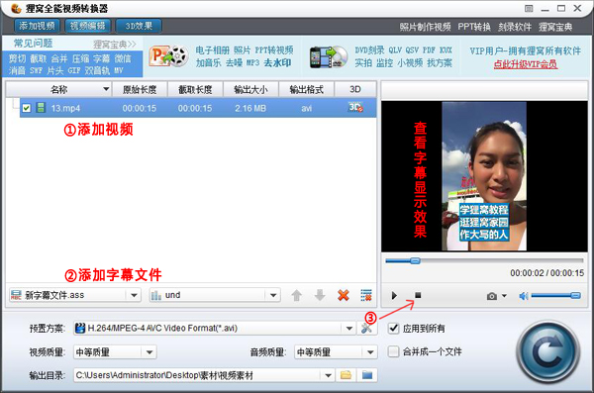
Task: Enable the 合并成一个文件 checkbox
Action: point(394,351)
